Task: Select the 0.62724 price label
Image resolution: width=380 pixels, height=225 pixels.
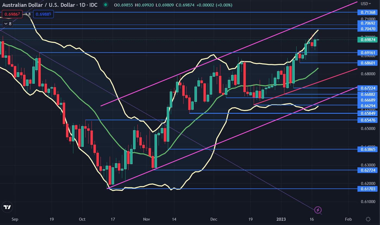Action: click(368, 170)
